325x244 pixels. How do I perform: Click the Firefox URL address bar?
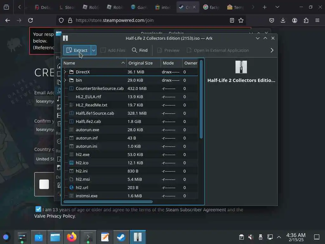(x=151, y=20)
